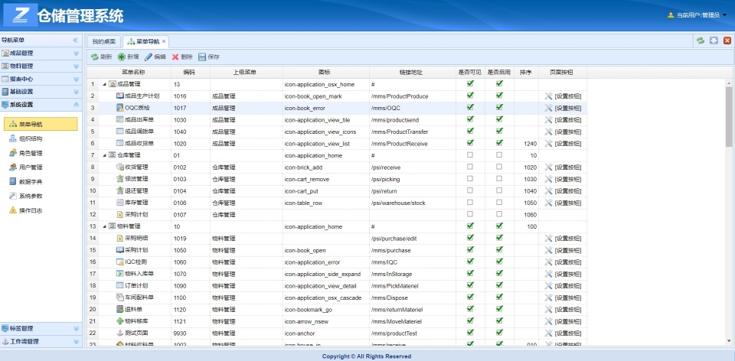Click the red 删除 delete icon
Viewport: 735px width, 361px height.
point(176,57)
